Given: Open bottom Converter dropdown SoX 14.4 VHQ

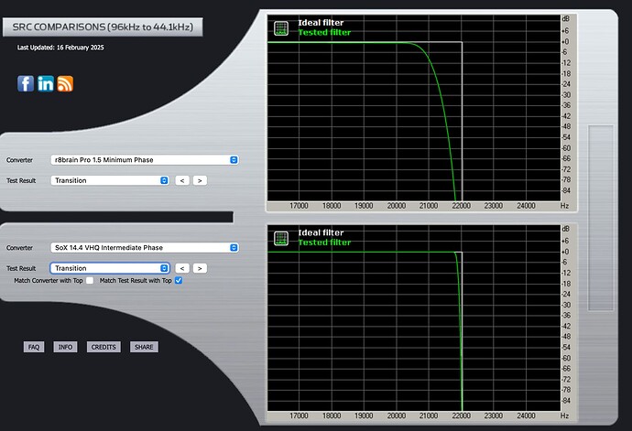Looking at the screenshot, I should pos(145,248).
